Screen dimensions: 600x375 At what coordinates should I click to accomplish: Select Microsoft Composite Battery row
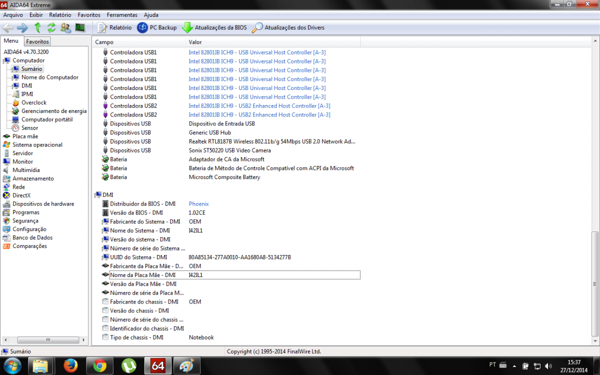tap(230, 177)
